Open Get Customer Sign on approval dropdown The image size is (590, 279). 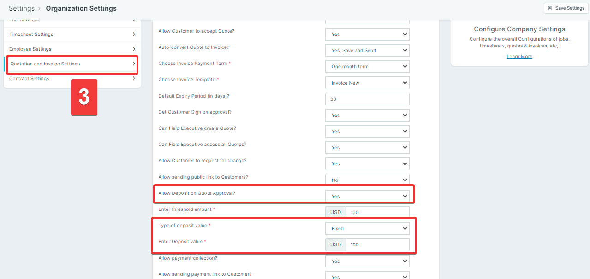point(367,115)
